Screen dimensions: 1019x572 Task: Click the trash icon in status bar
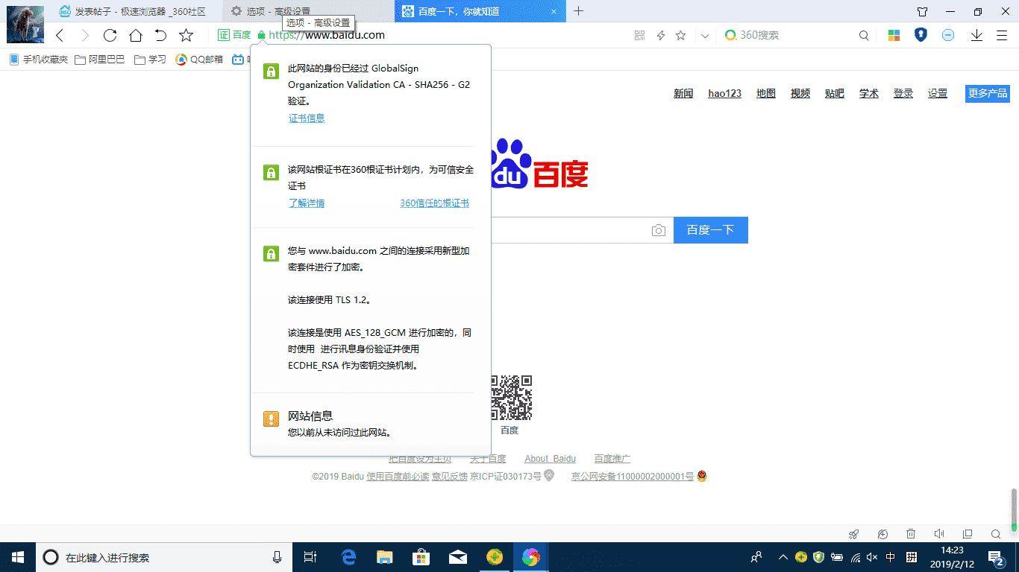tap(911, 533)
